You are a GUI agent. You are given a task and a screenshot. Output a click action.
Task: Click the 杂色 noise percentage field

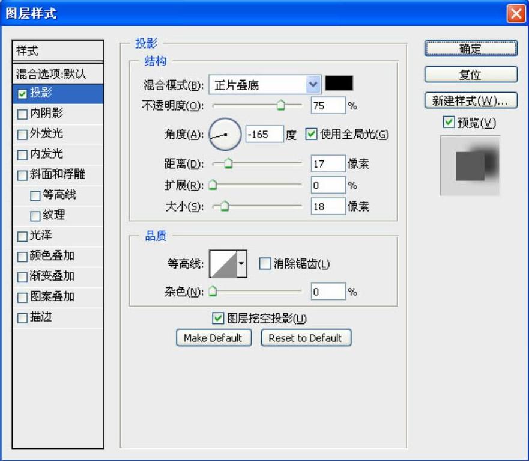[x=328, y=291]
